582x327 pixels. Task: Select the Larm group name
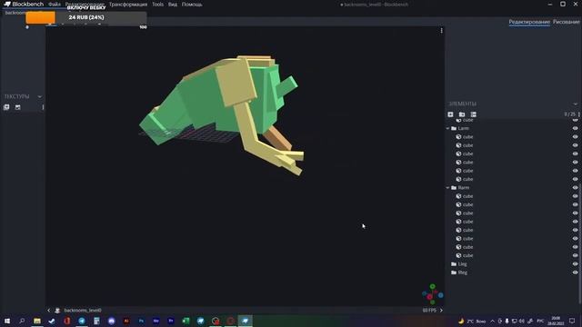[464, 128]
